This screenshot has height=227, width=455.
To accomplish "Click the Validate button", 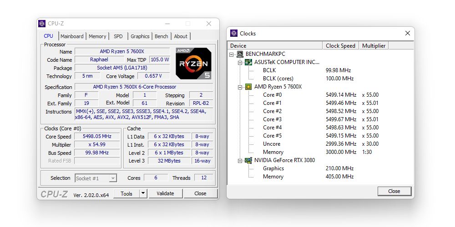I will coord(166,193).
